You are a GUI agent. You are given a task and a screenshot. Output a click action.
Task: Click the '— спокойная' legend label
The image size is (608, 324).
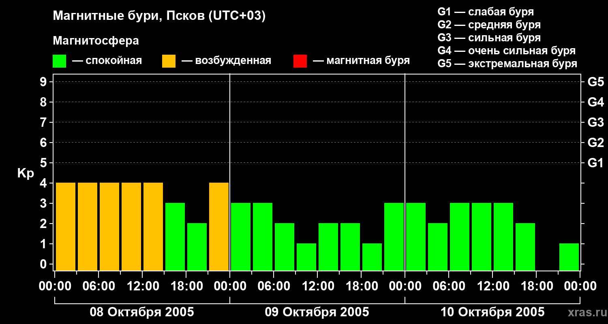pos(107,61)
